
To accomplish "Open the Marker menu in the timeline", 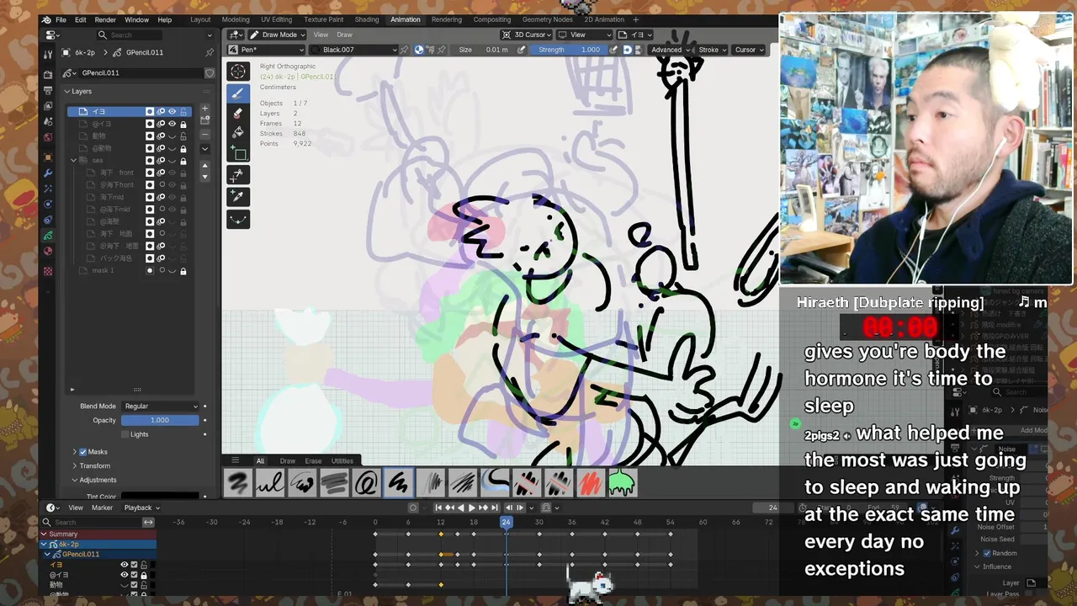I will tap(102, 508).
